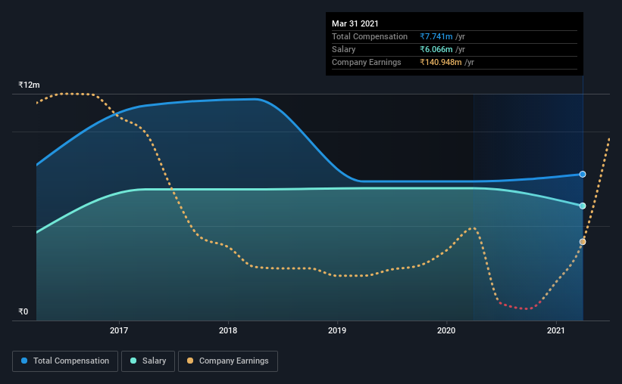The width and height of the screenshot is (622, 384).
Task: Click the orange Company Earnings data point marker
Action: click(x=583, y=242)
